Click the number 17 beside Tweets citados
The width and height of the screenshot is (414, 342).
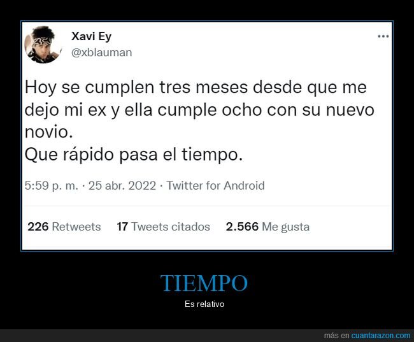tap(122, 227)
